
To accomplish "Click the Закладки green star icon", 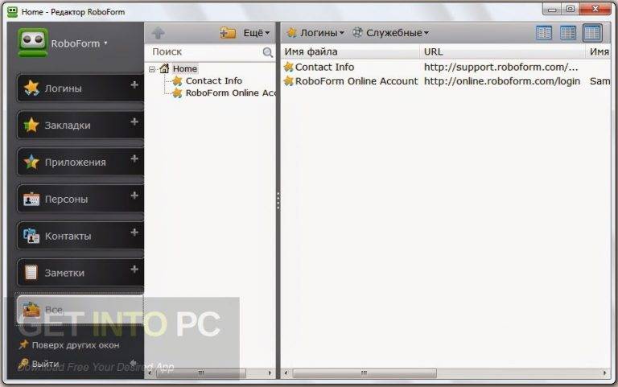I will 31,125.
